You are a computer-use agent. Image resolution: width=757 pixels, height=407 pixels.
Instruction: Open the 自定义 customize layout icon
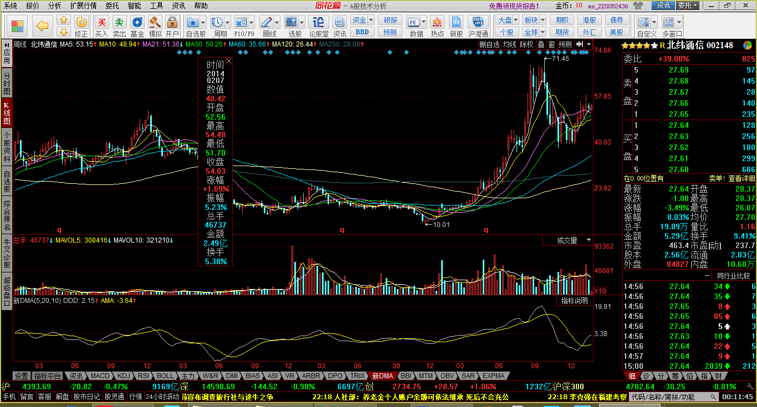643,22
